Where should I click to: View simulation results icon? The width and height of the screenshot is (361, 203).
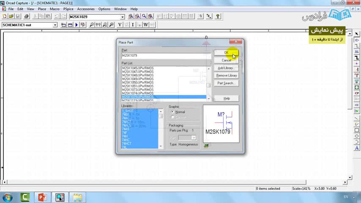(83, 25)
